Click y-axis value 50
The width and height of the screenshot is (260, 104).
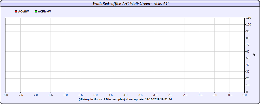248,58
